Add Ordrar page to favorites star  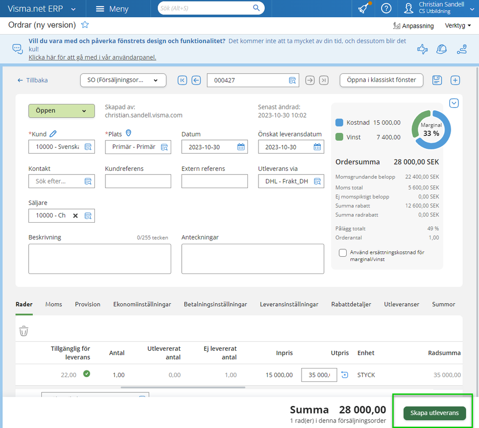point(85,25)
